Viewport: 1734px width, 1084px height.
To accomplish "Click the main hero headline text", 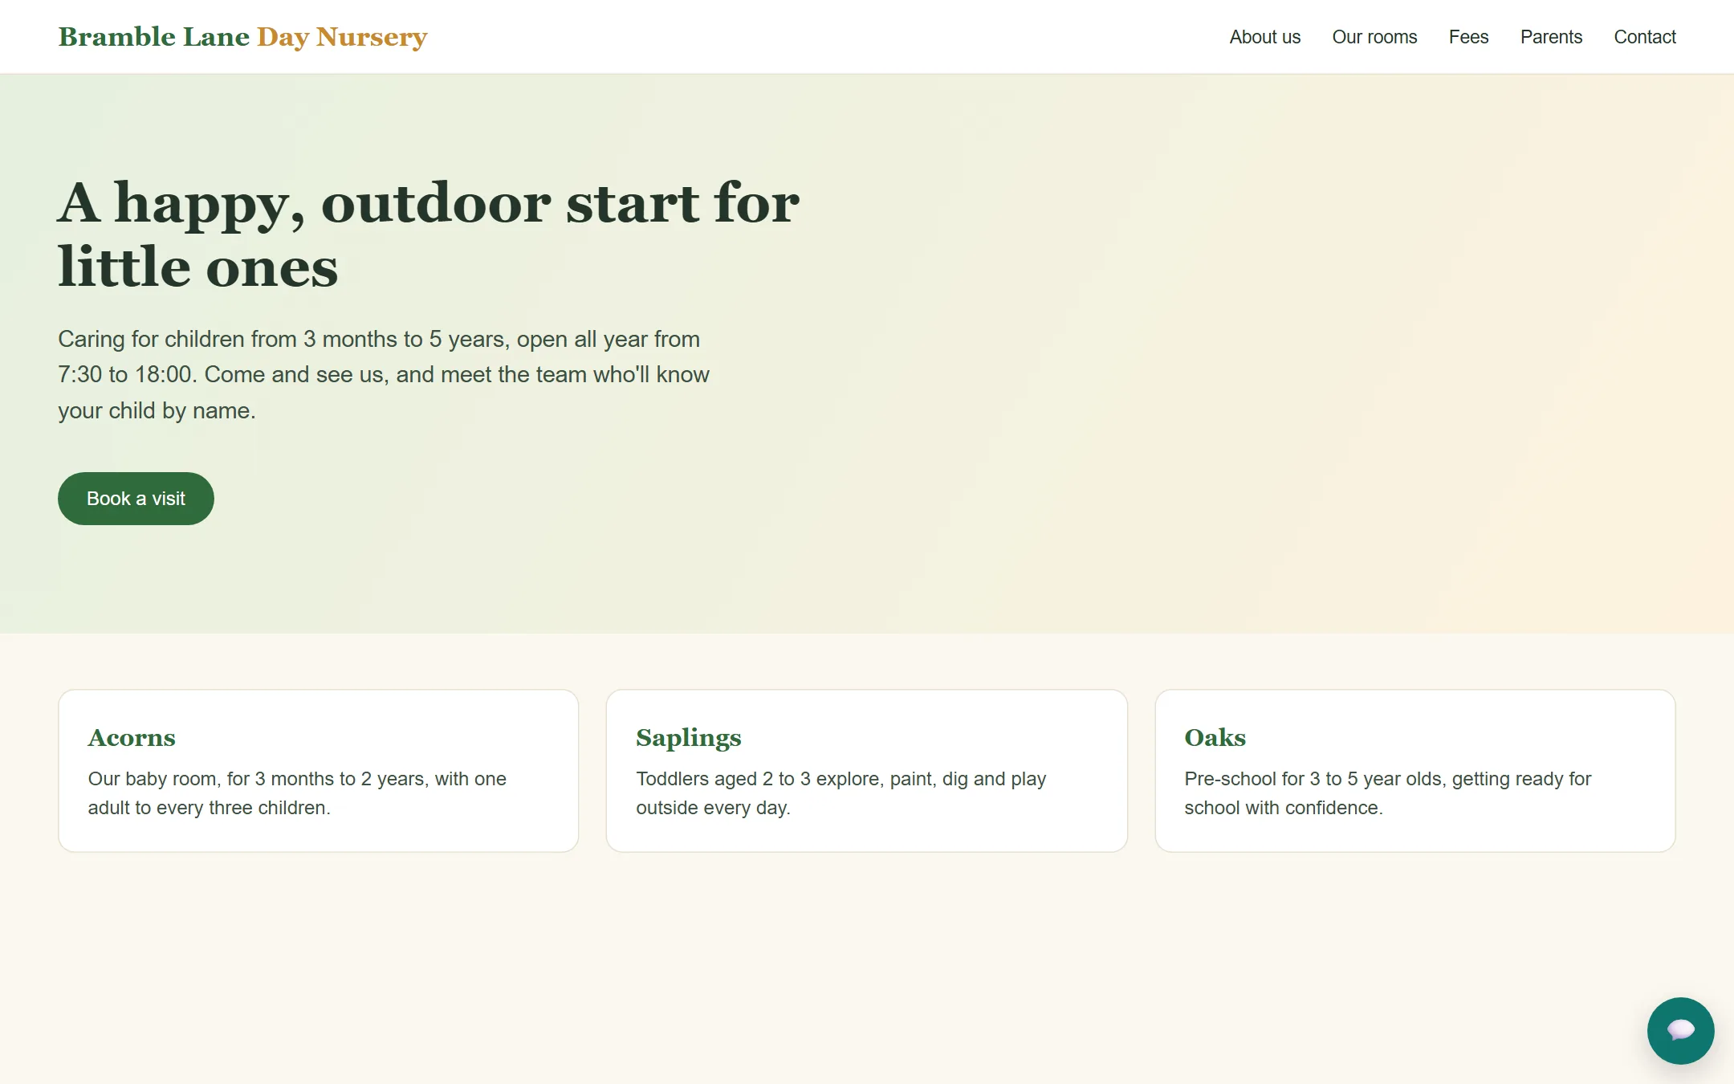I will click(x=429, y=234).
